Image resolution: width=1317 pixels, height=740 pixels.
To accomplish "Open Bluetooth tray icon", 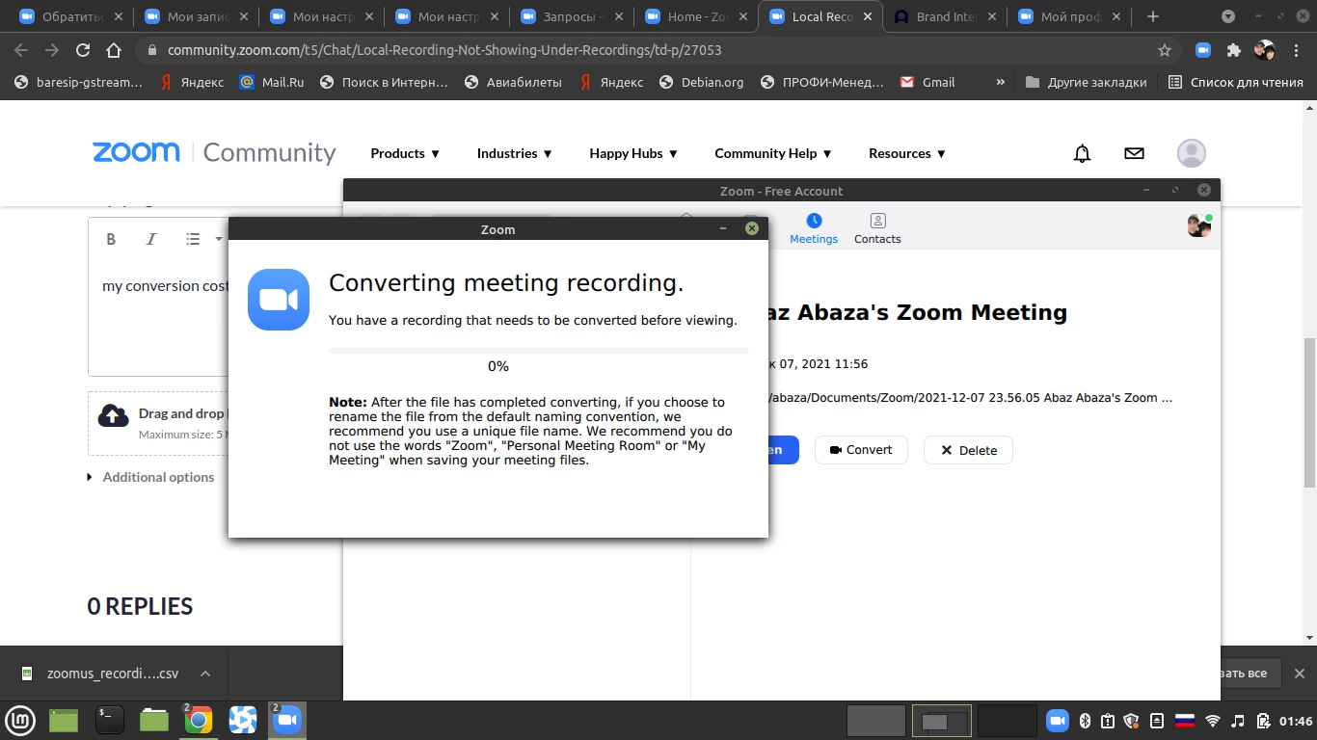I will click(x=1084, y=720).
